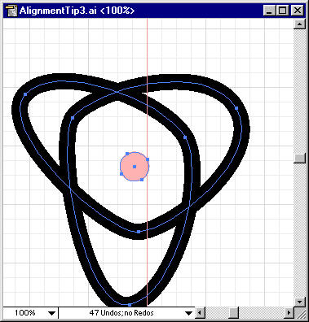This screenshot has height=322, width=309.
Task: Click the AlignmentTip3.ai document icon in title bar
Action: click(11, 11)
